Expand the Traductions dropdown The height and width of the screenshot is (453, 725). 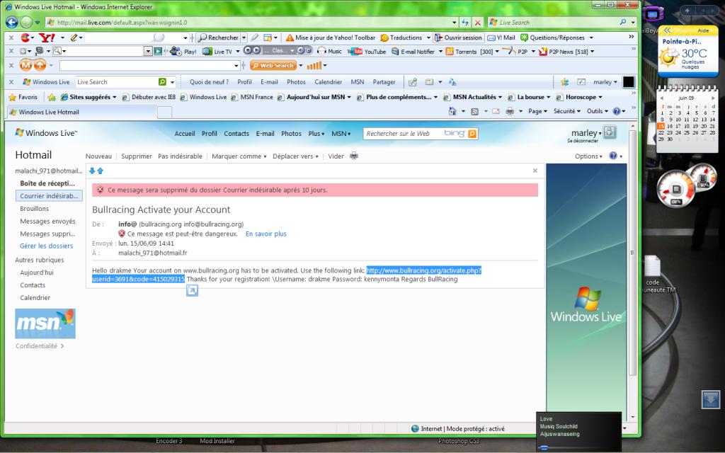click(428, 38)
